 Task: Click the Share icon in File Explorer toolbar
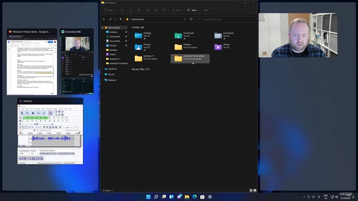pyautogui.click(x=156, y=10)
